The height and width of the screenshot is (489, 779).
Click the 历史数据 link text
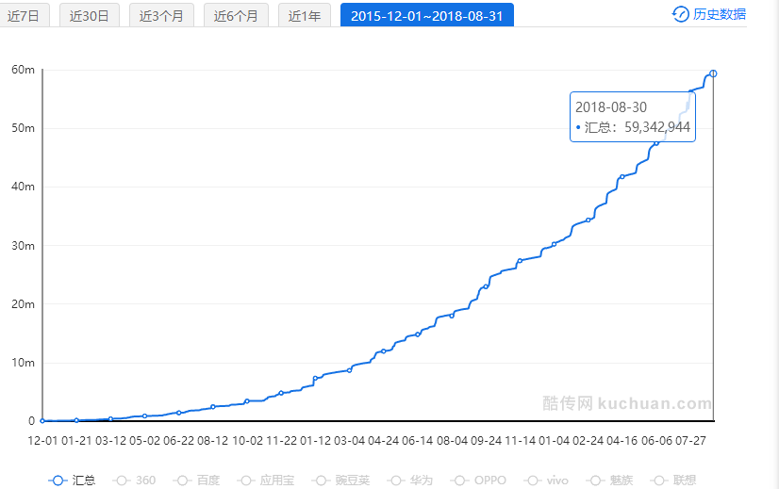[x=719, y=14]
